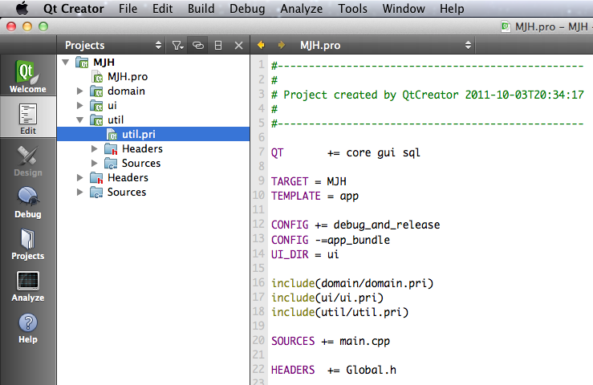Viewport: 593px width, 385px height.
Task: Go forward with yellow right arrow
Action: tap(281, 45)
